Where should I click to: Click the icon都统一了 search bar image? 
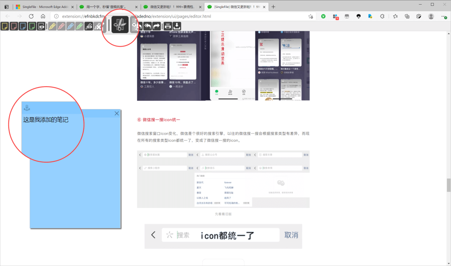223,236
